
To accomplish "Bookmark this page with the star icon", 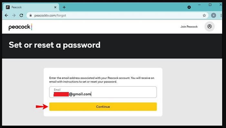I will [x=204, y=15].
